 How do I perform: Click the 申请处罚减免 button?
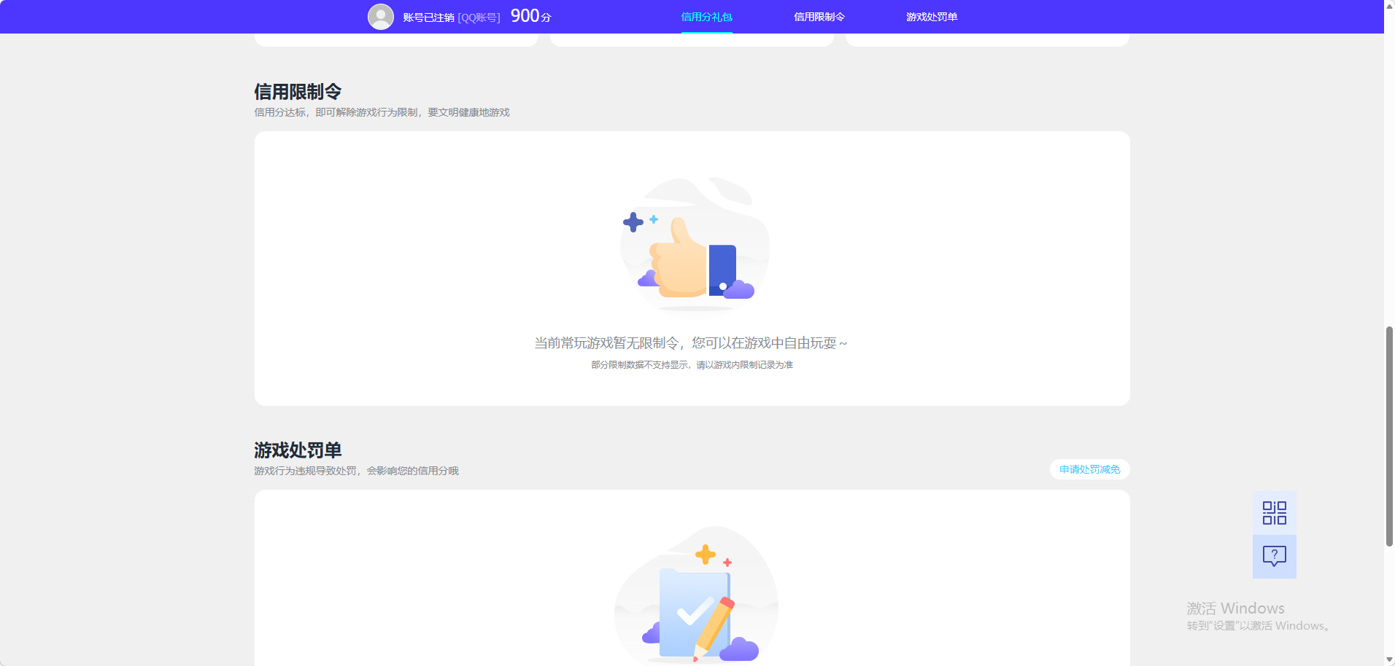(1089, 469)
